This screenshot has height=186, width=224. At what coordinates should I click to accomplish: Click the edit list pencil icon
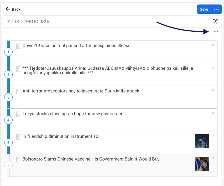[215, 22]
